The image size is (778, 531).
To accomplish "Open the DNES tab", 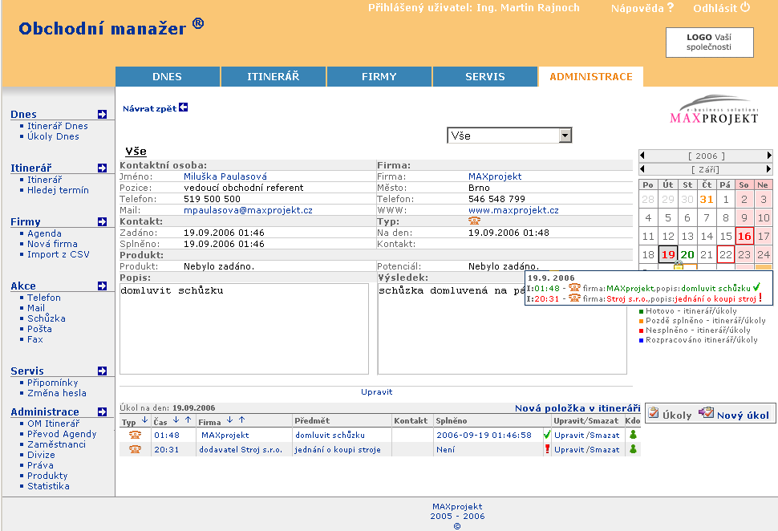I will click(167, 76).
